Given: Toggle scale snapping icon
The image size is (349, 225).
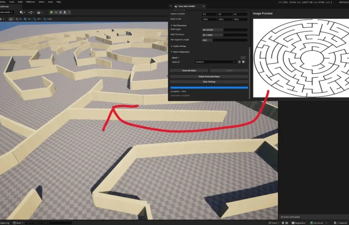Looking at the screenshot, I should 45,19.
